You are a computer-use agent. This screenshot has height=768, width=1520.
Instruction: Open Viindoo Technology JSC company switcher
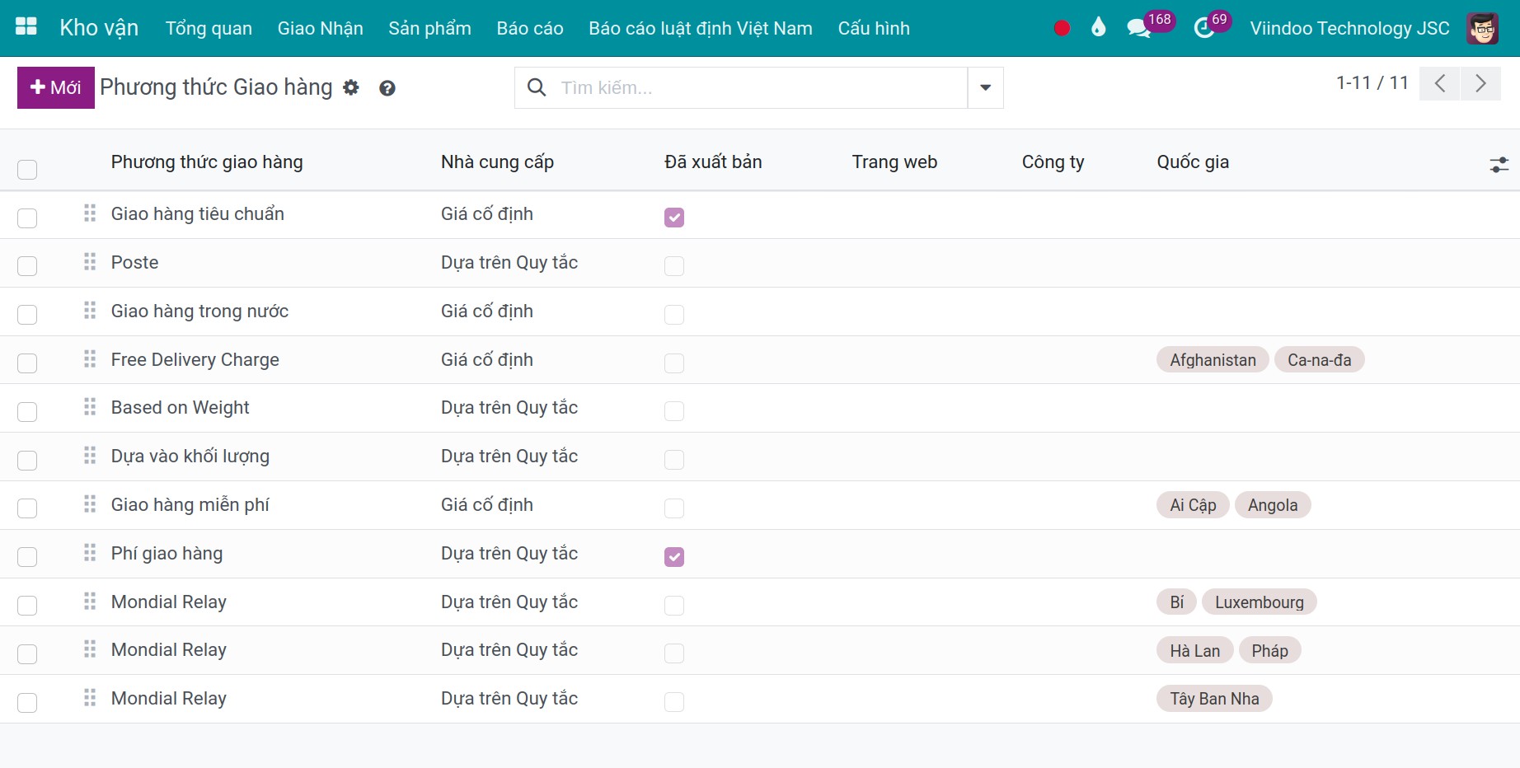1349,28
